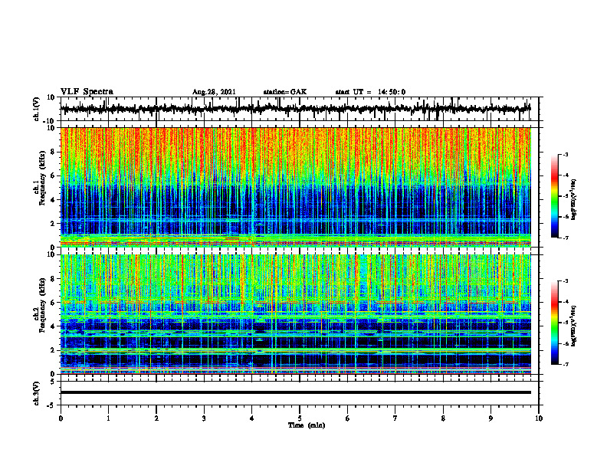Click the upper color scale bar beside ch.1
The image size is (607, 469).
[x=554, y=196]
